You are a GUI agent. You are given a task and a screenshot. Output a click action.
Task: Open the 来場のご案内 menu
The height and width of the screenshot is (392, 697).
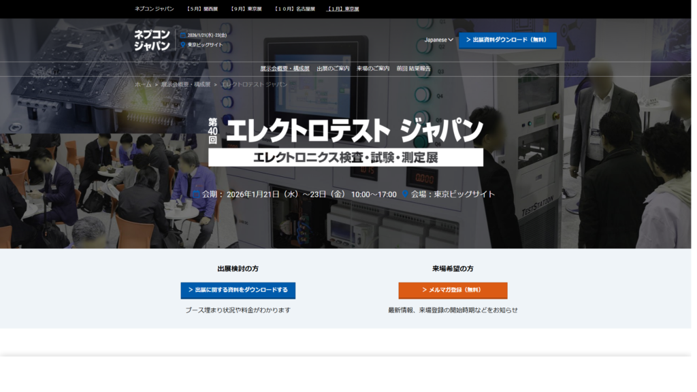373,69
